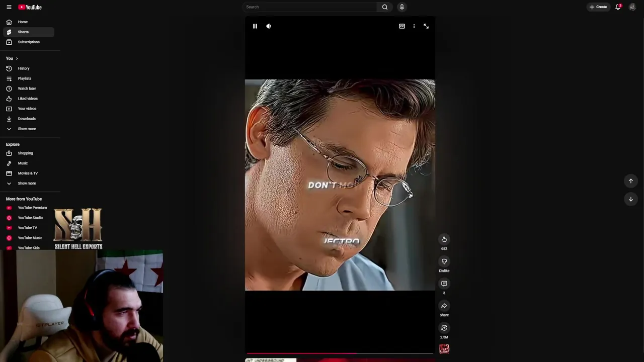Screen dimensions: 644x362
Task: Open Playlists
Action: (29, 78)
